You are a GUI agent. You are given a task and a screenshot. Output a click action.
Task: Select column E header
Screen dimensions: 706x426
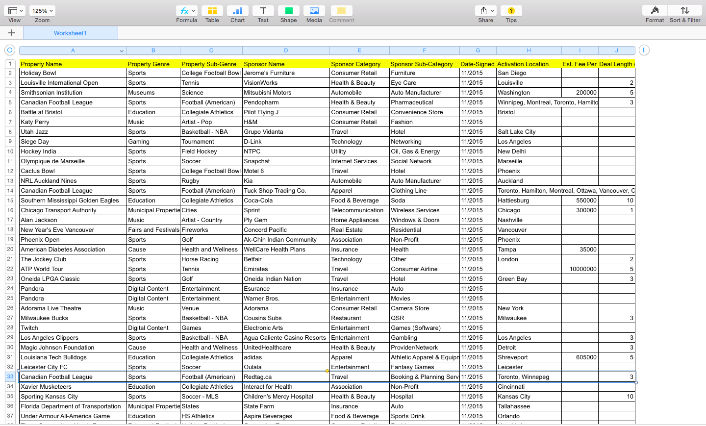(359, 50)
